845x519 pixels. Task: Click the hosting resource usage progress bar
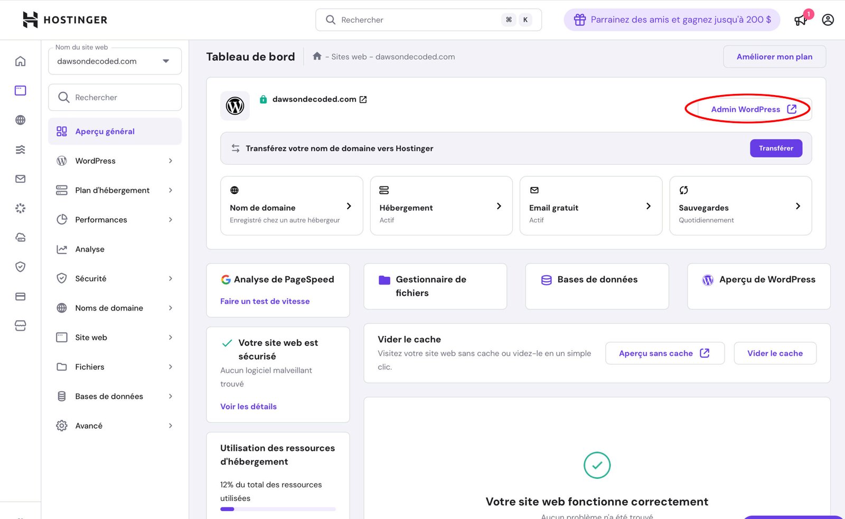[278, 509]
